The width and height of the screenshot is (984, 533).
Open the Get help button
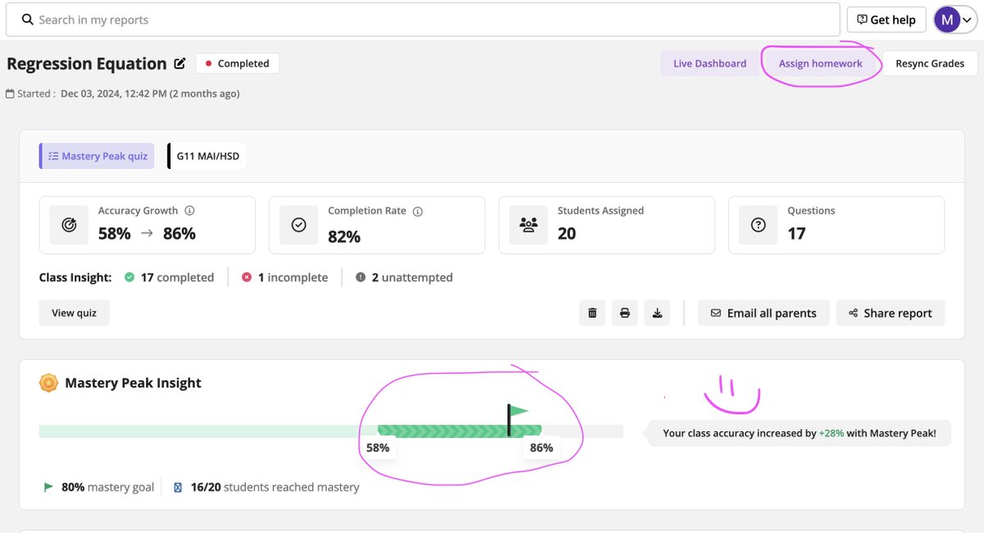coord(886,20)
